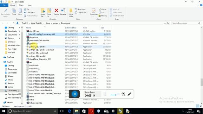
Task: Open Settings gear on taskbar
Action: [x=113, y=111]
